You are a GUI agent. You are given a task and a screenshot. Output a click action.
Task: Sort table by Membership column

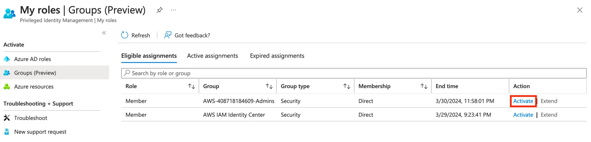424,86
